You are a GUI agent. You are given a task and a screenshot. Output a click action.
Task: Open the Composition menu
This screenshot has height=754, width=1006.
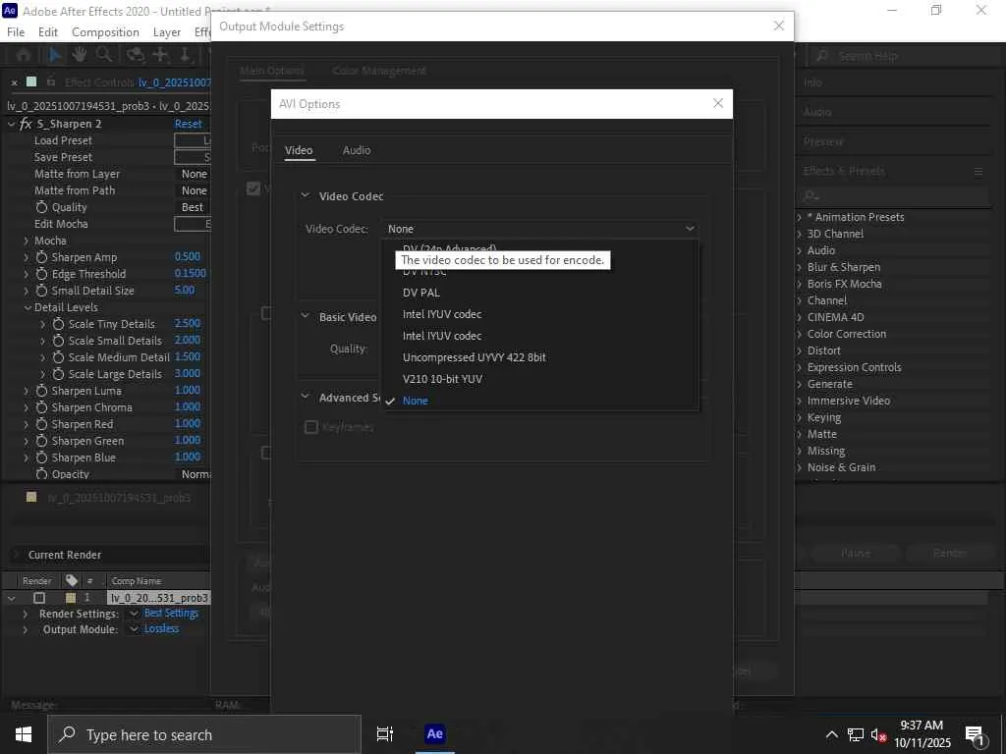pos(105,32)
